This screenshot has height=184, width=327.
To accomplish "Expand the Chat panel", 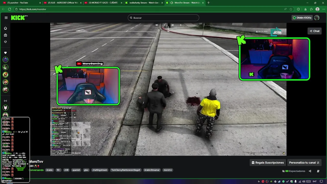I will (x=314, y=31).
